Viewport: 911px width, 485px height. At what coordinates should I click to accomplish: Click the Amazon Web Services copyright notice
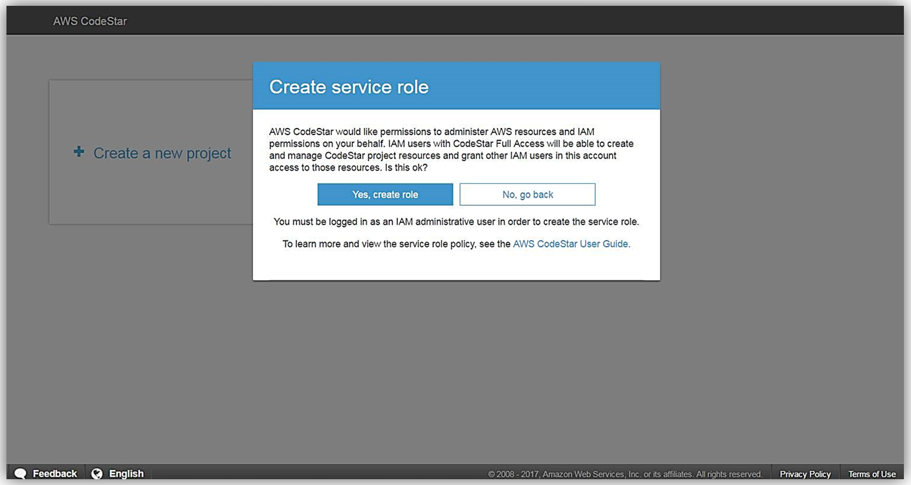[625, 474]
